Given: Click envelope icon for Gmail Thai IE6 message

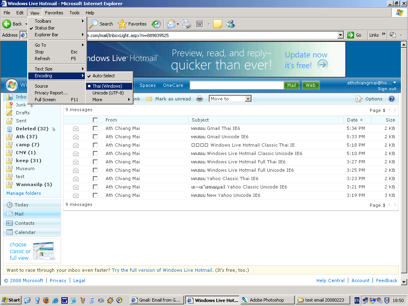Looking at the screenshot, I should pos(76,129).
